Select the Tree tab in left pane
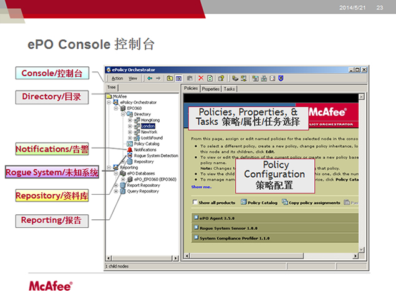 [112, 87]
